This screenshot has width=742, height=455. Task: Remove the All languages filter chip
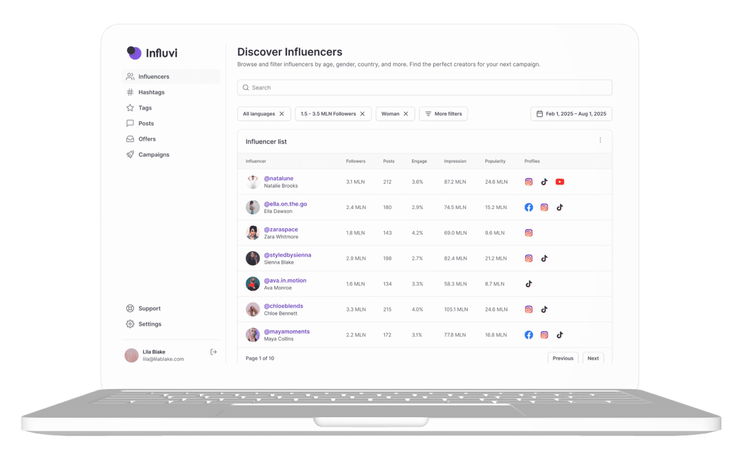282,114
